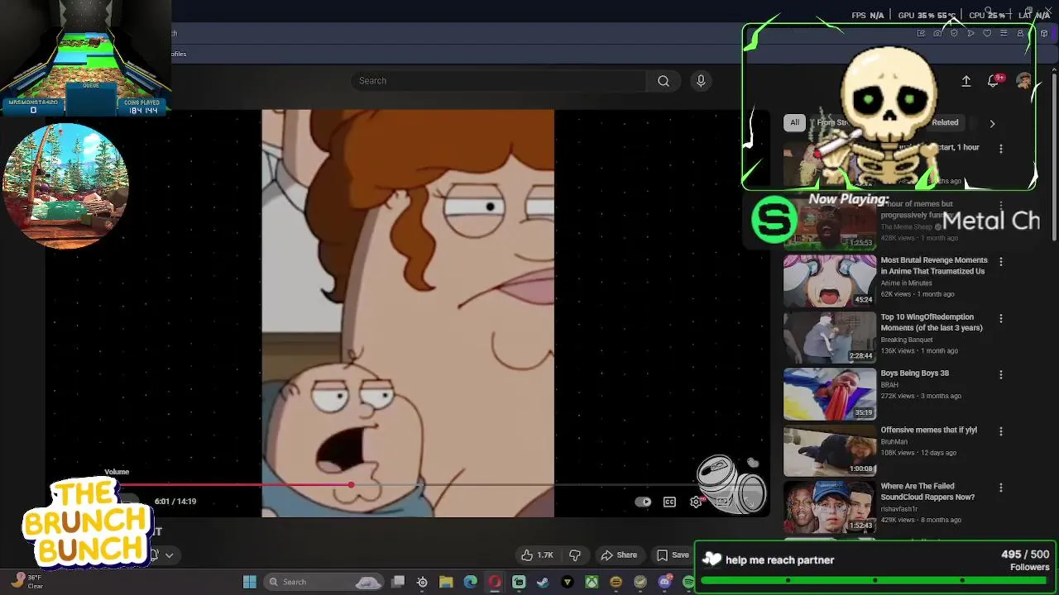Click the browser toolbar heart icon
1059x595 pixels.
[987, 33]
